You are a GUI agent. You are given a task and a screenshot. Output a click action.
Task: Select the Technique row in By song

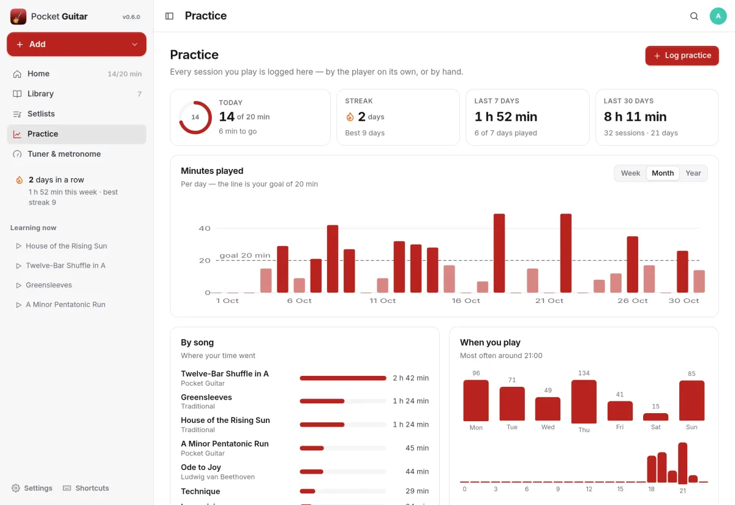(304, 492)
